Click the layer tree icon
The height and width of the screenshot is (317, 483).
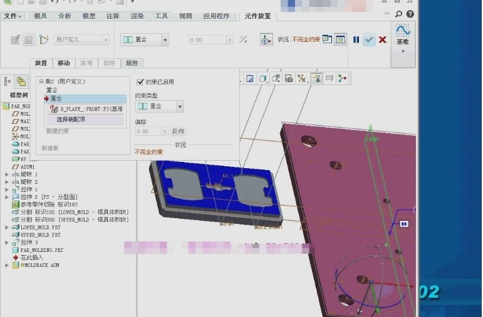21,81
